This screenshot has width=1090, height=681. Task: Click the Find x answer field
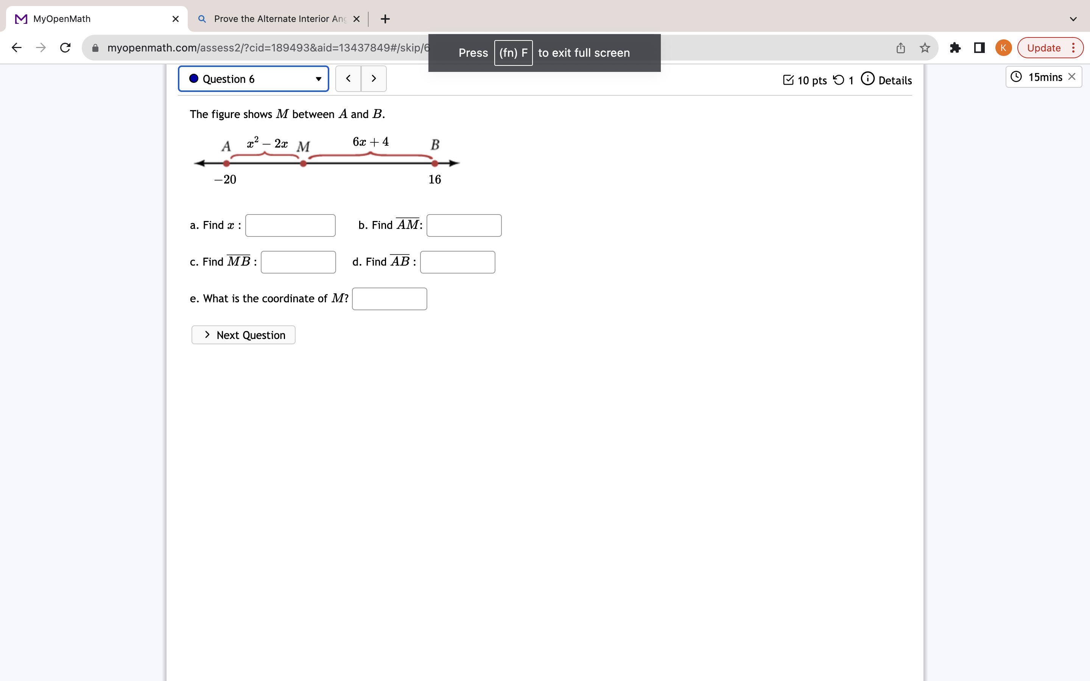(x=290, y=225)
